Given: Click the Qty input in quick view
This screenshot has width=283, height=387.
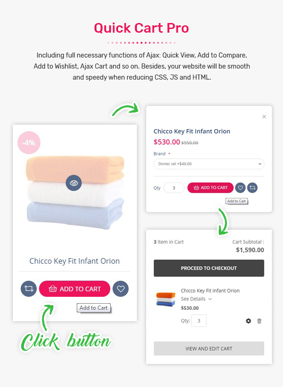Looking at the screenshot, I should point(174,188).
